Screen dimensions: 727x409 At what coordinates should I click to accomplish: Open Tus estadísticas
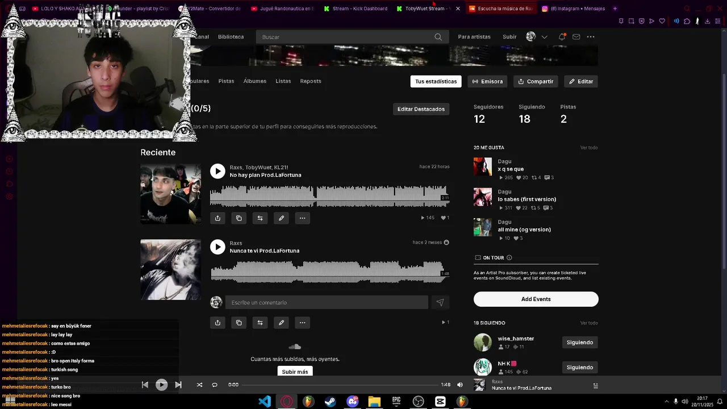(x=436, y=81)
